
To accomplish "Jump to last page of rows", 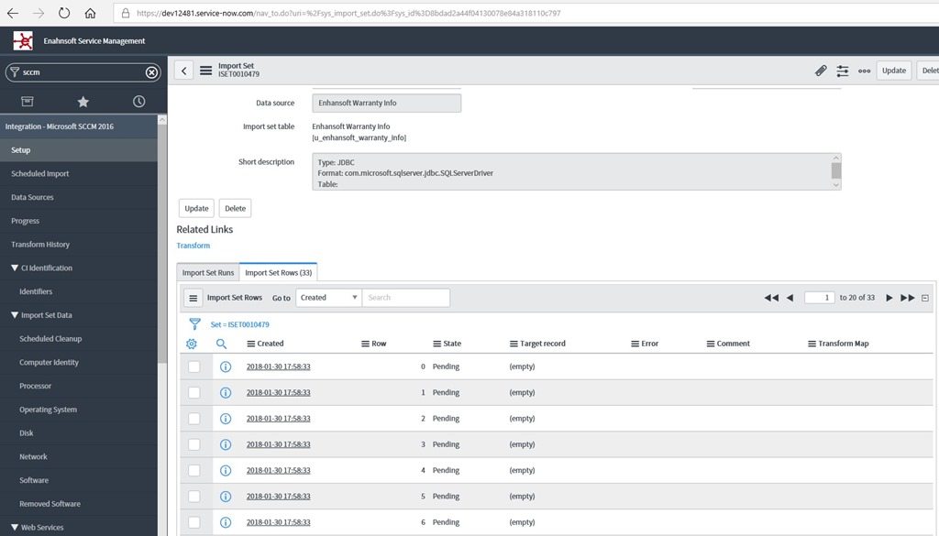I will (908, 298).
